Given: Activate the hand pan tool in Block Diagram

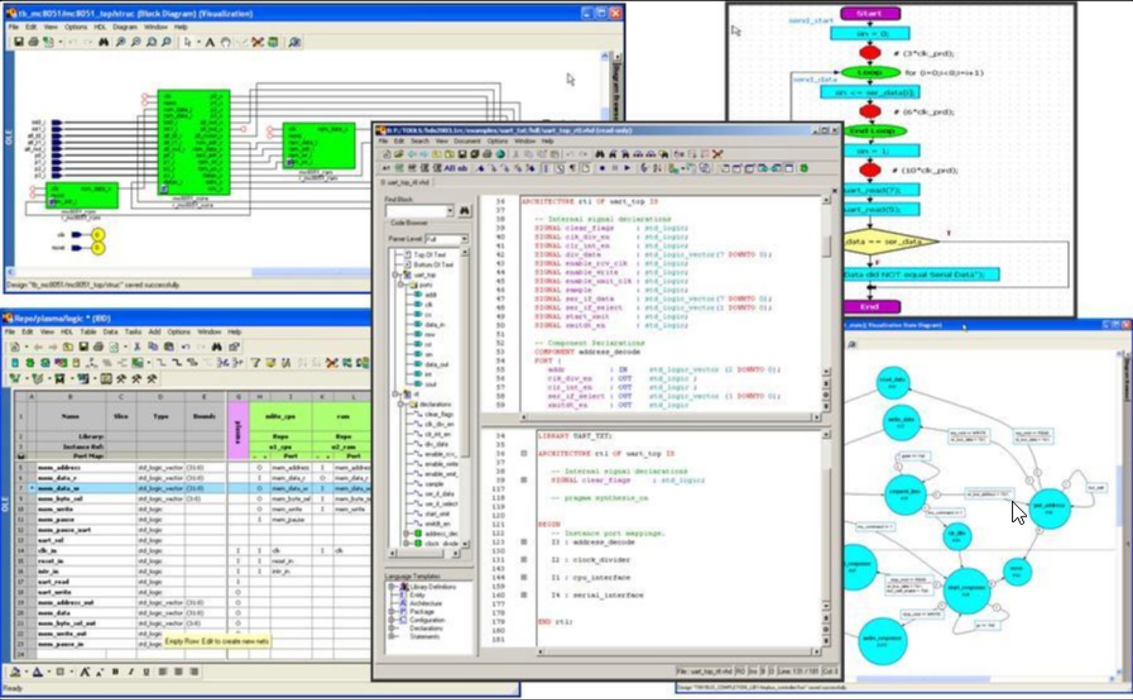Looking at the screenshot, I should click(225, 42).
